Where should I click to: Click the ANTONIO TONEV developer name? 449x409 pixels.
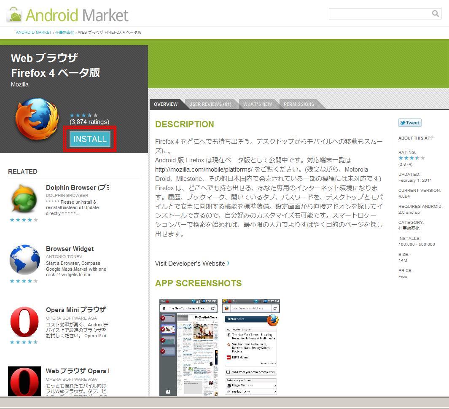(64, 257)
